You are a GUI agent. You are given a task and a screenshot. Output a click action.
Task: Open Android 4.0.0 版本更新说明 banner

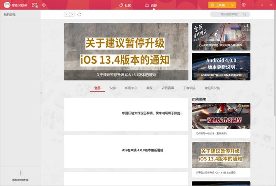[221, 67]
